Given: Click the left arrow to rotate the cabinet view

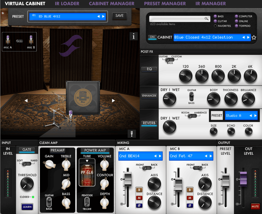Looking at the screenshot, I should coord(26,101).
